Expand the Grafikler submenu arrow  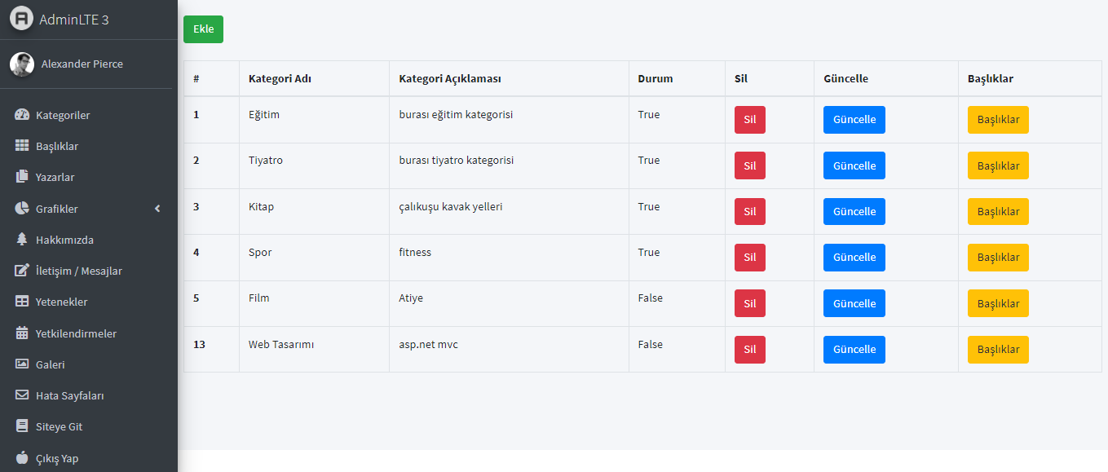click(x=157, y=209)
